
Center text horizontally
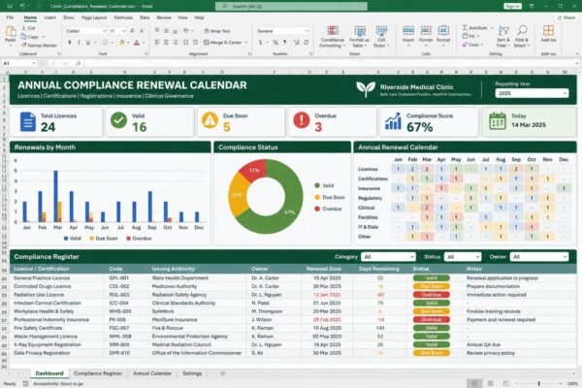(x=166, y=43)
